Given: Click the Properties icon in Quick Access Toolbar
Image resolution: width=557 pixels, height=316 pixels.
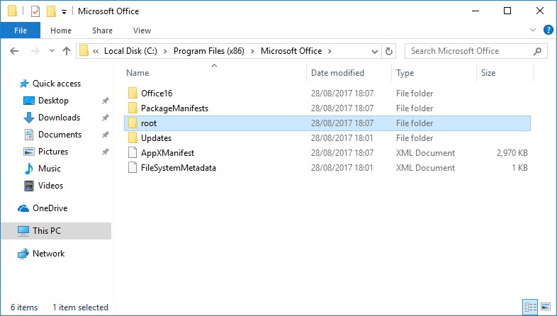Looking at the screenshot, I should click(x=35, y=11).
